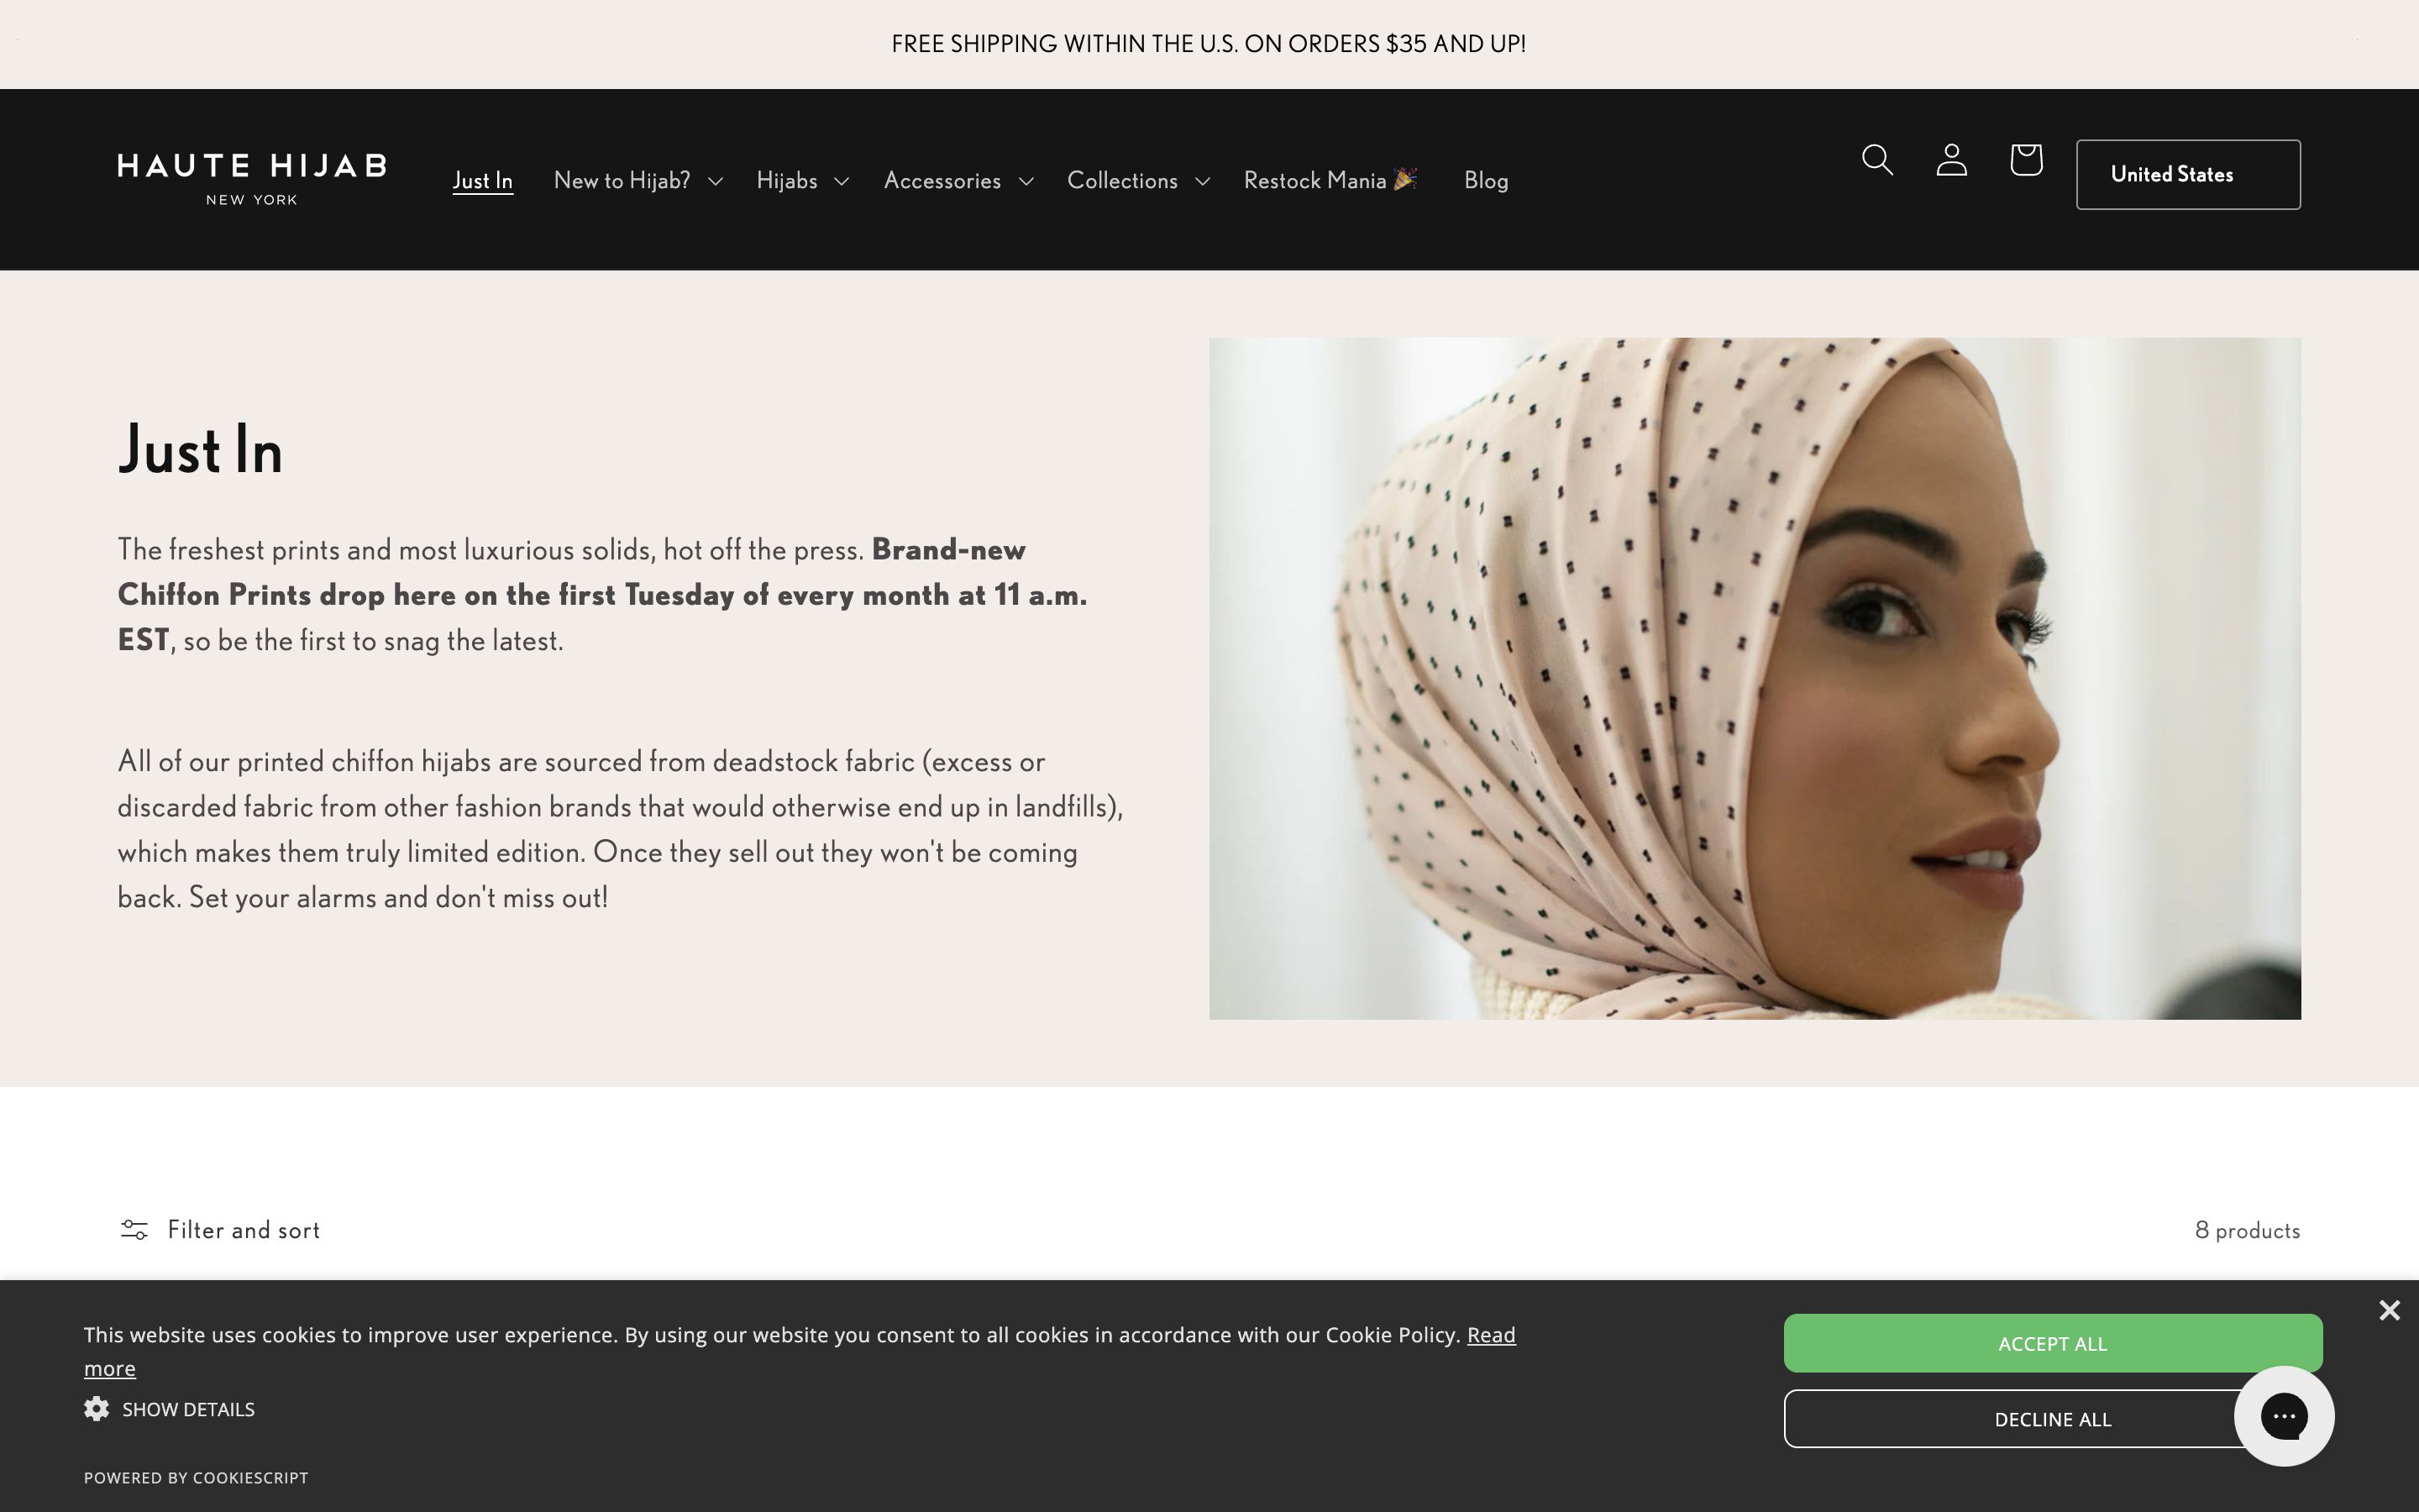Click the account login icon

1951,160
